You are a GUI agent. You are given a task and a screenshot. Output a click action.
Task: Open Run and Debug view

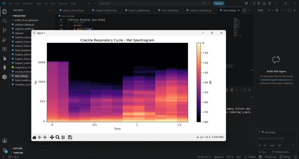(x=4, y=40)
